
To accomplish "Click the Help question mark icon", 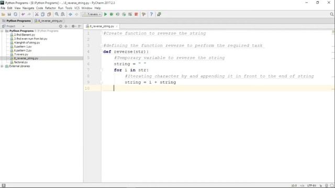I will [151, 14].
